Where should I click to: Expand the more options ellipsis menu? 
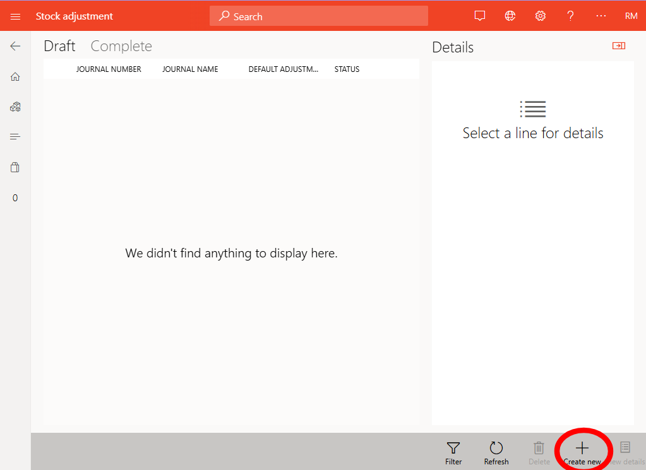pos(601,16)
